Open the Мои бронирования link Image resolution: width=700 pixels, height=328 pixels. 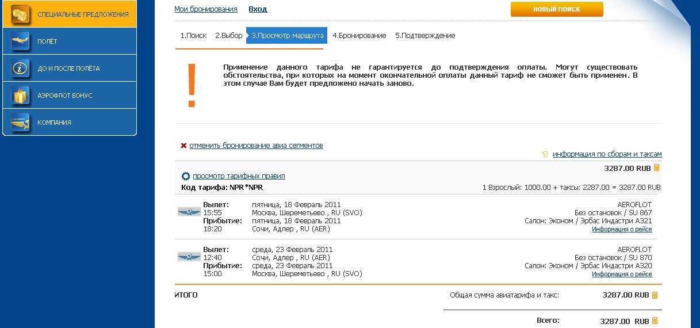pos(206,9)
